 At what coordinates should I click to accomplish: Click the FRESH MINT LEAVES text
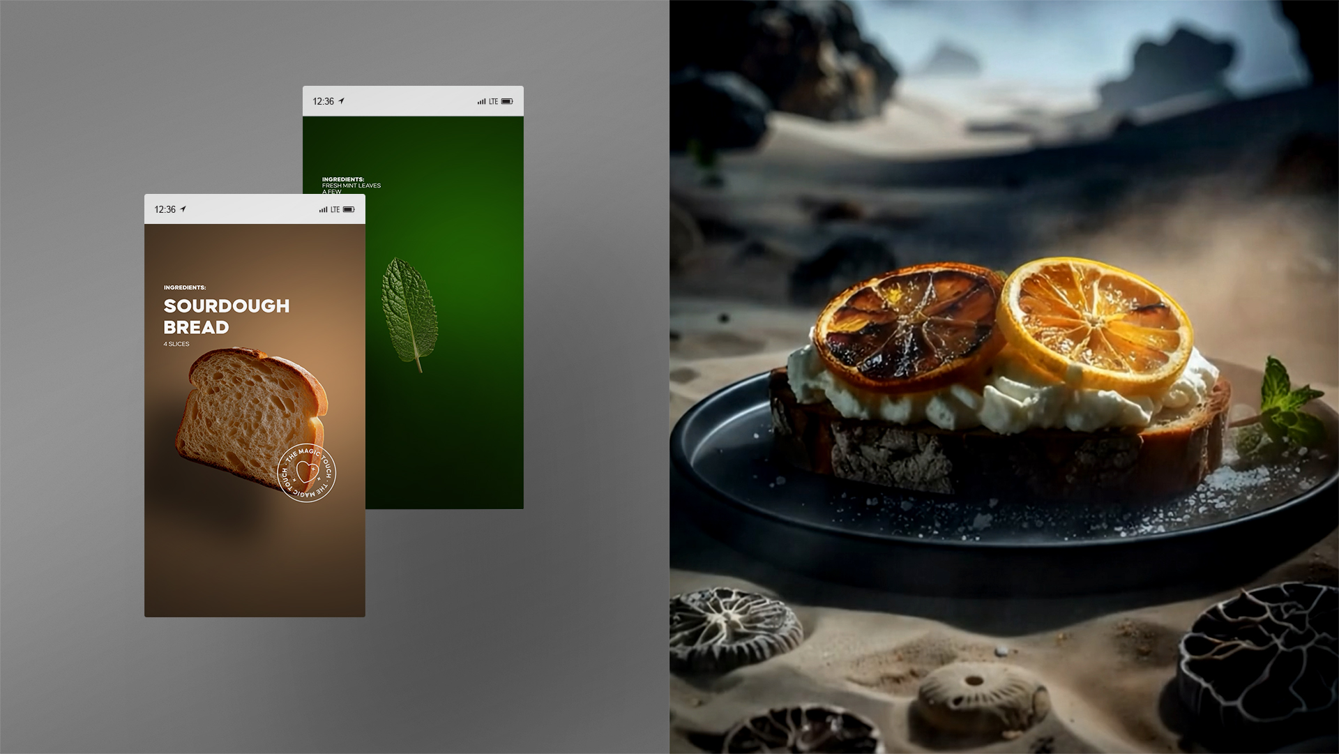pos(351,186)
